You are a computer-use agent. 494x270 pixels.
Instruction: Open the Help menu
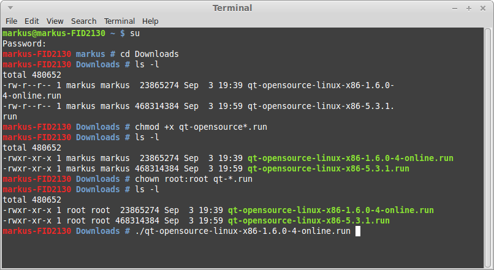click(150, 21)
